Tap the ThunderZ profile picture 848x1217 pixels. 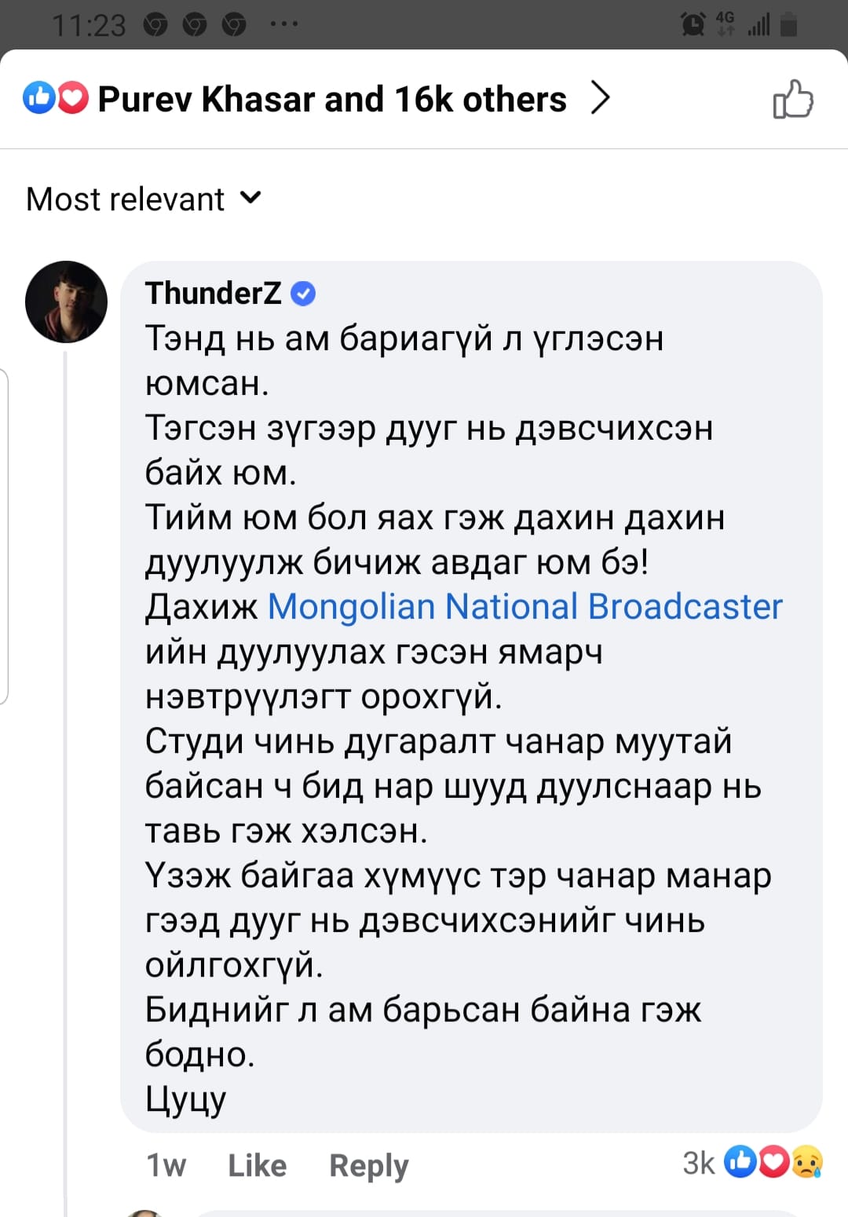(x=66, y=302)
